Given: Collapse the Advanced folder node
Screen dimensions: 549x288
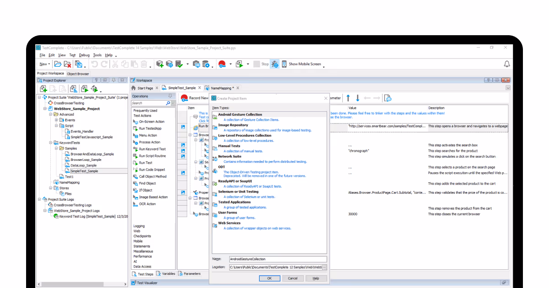Looking at the screenshot, I should tap(50, 115).
